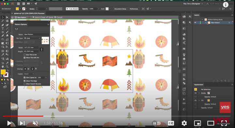
Task: Uncheck Move Tile with Art
Action: click(24, 57)
